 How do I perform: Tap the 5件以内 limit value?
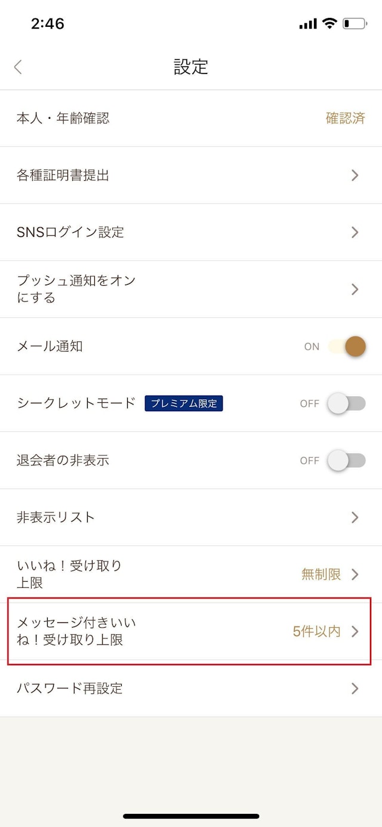coord(316,631)
